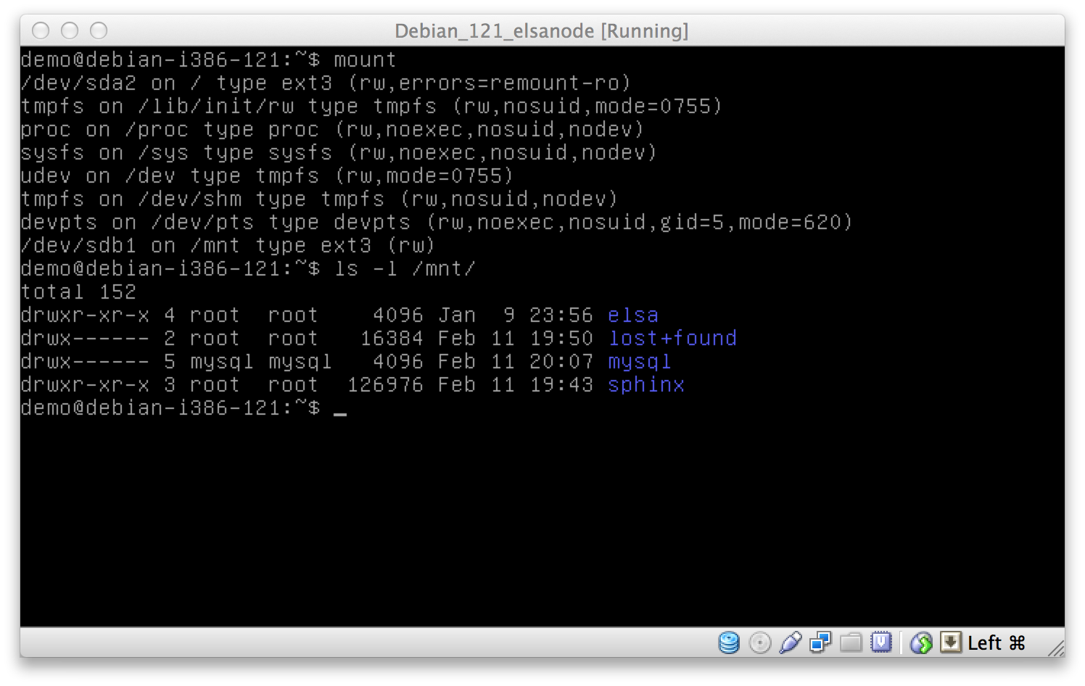Click the hard disk activity status icon

coord(728,642)
